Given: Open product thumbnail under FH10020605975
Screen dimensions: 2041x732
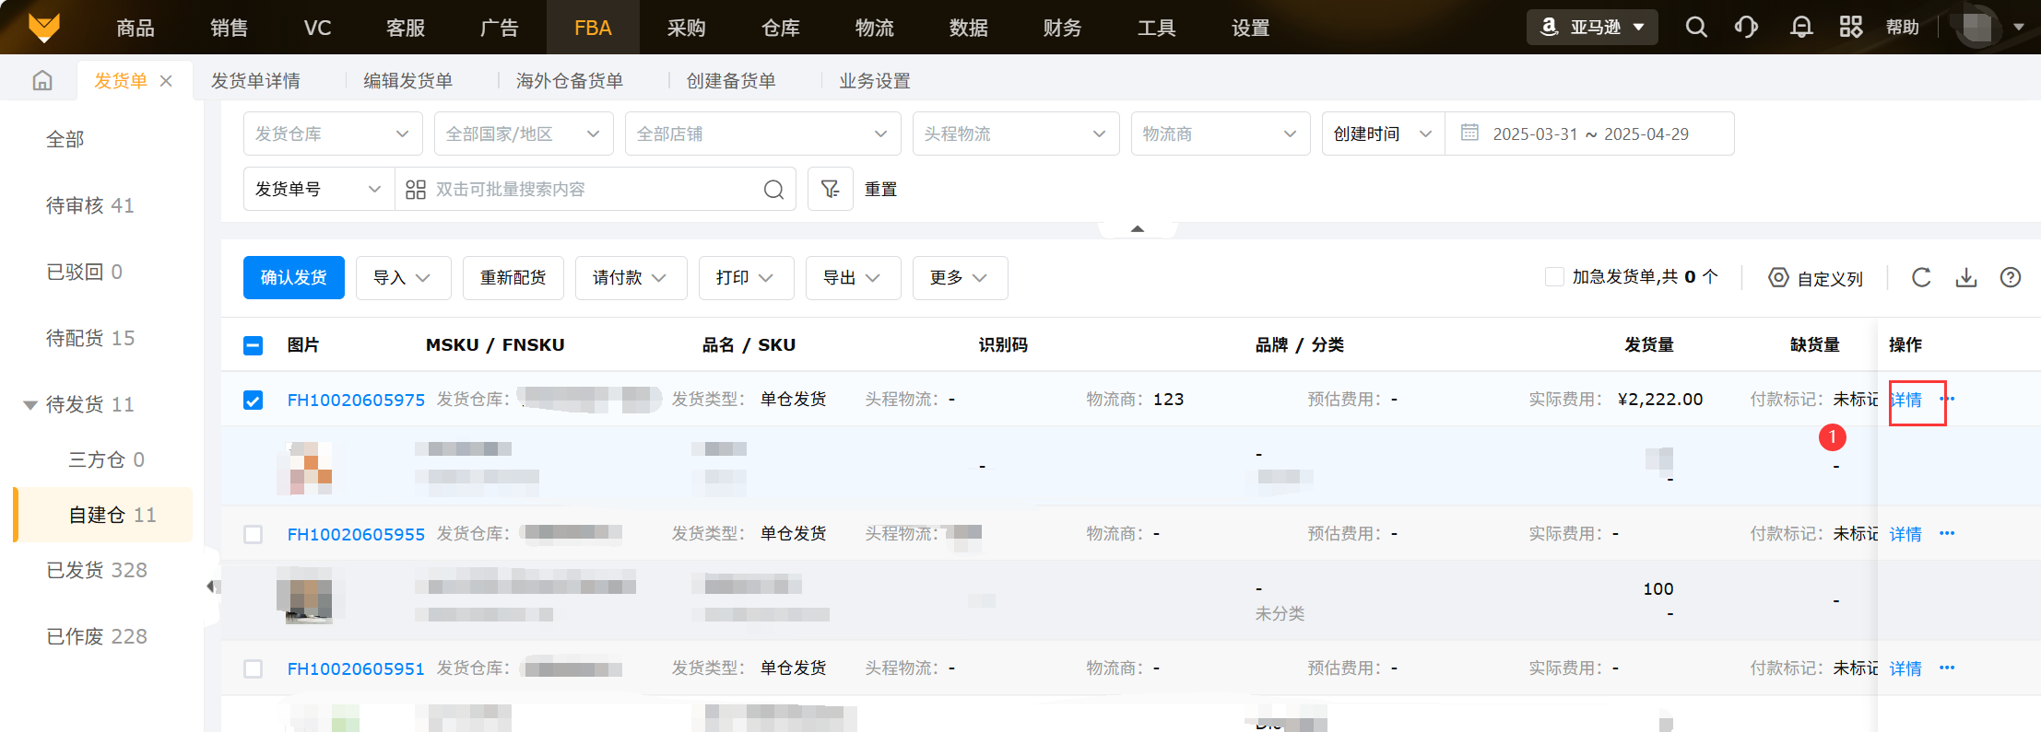Looking at the screenshot, I should (x=304, y=468).
